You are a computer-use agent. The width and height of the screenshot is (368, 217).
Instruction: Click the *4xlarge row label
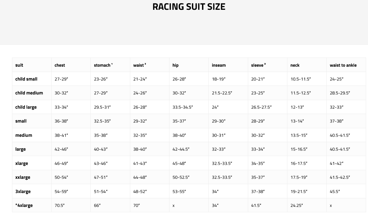[24, 205]
